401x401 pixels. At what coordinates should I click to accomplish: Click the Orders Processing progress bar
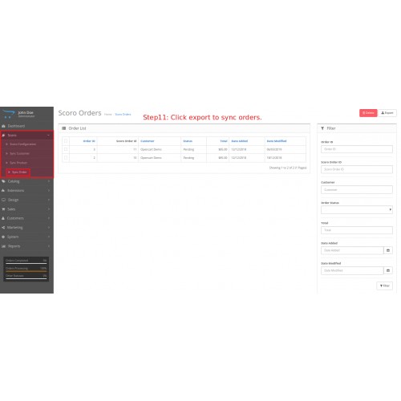[26, 271]
